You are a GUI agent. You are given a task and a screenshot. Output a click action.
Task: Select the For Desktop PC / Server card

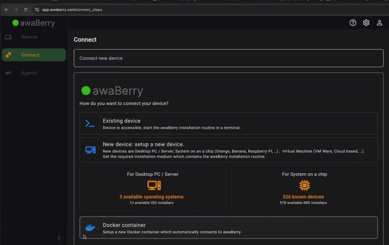[x=153, y=188]
